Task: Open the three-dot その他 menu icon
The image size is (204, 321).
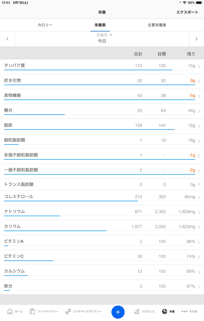Action: click(184, 311)
